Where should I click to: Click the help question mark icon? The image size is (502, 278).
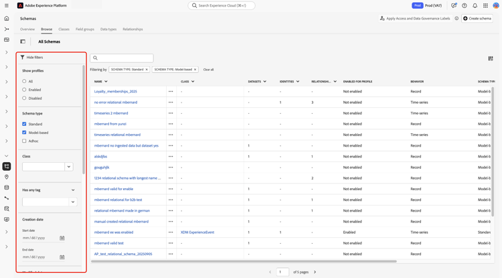pos(465,5)
